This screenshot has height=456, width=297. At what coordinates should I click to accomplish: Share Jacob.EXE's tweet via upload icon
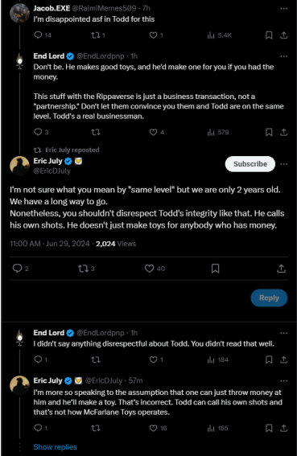283,35
